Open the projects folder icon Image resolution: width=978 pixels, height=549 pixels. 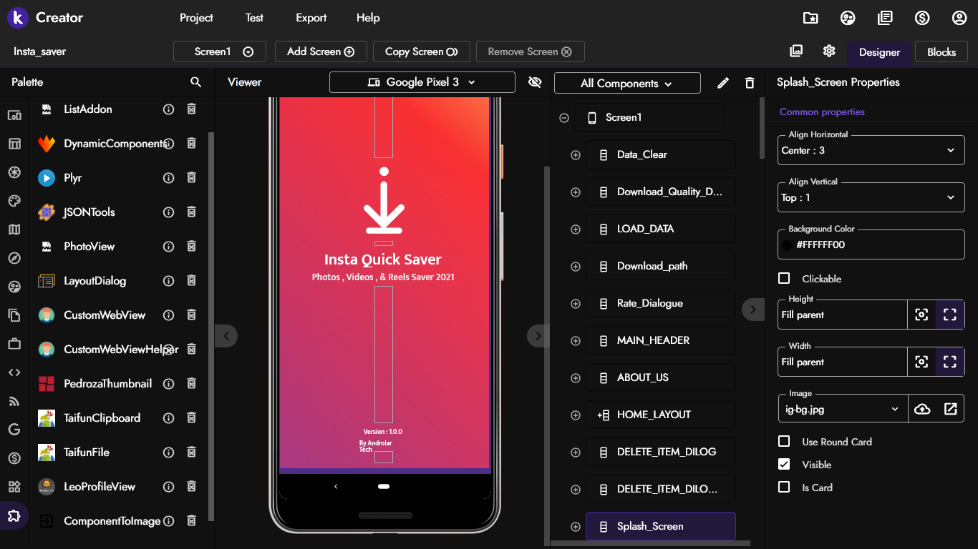pos(810,18)
